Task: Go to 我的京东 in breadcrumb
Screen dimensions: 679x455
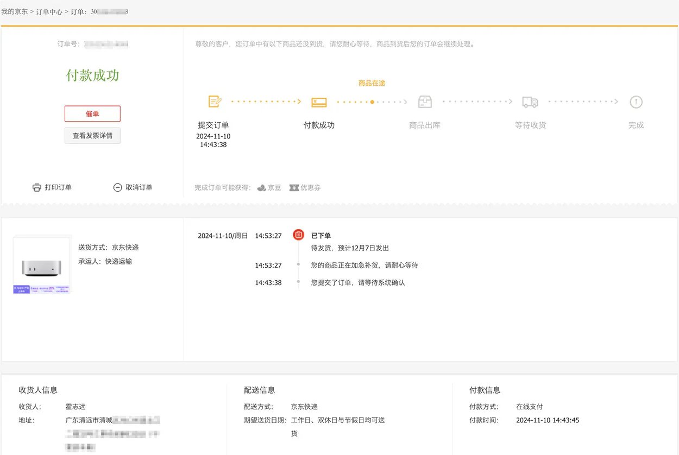Action: (x=15, y=11)
